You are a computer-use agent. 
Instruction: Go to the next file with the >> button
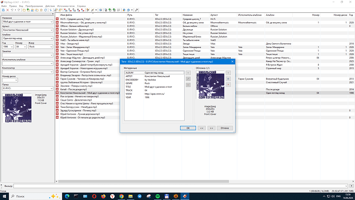[x=211, y=128]
